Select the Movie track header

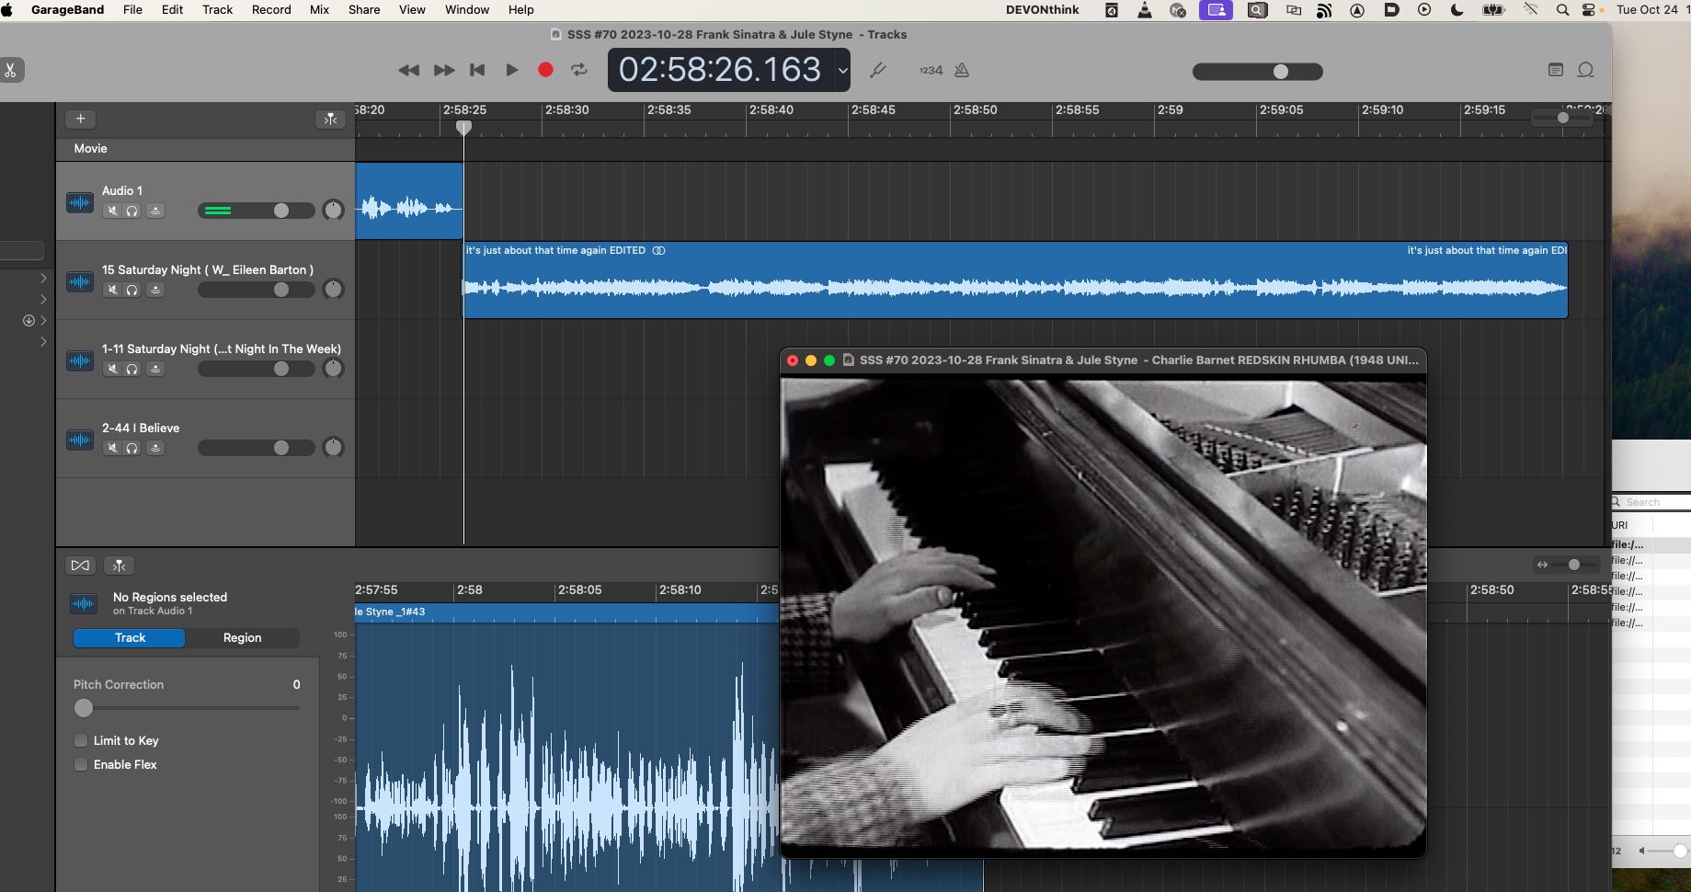205,148
